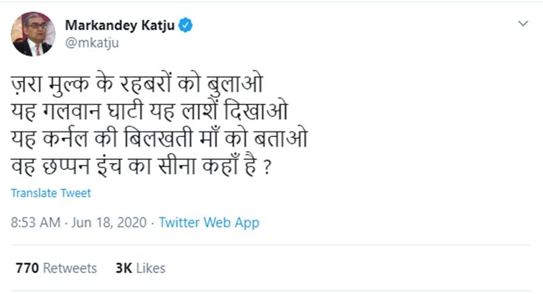Image resolution: width=543 pixels, height=294 pixels.
Task: Click the question mark ending the tweet
Action: (265, 171)
